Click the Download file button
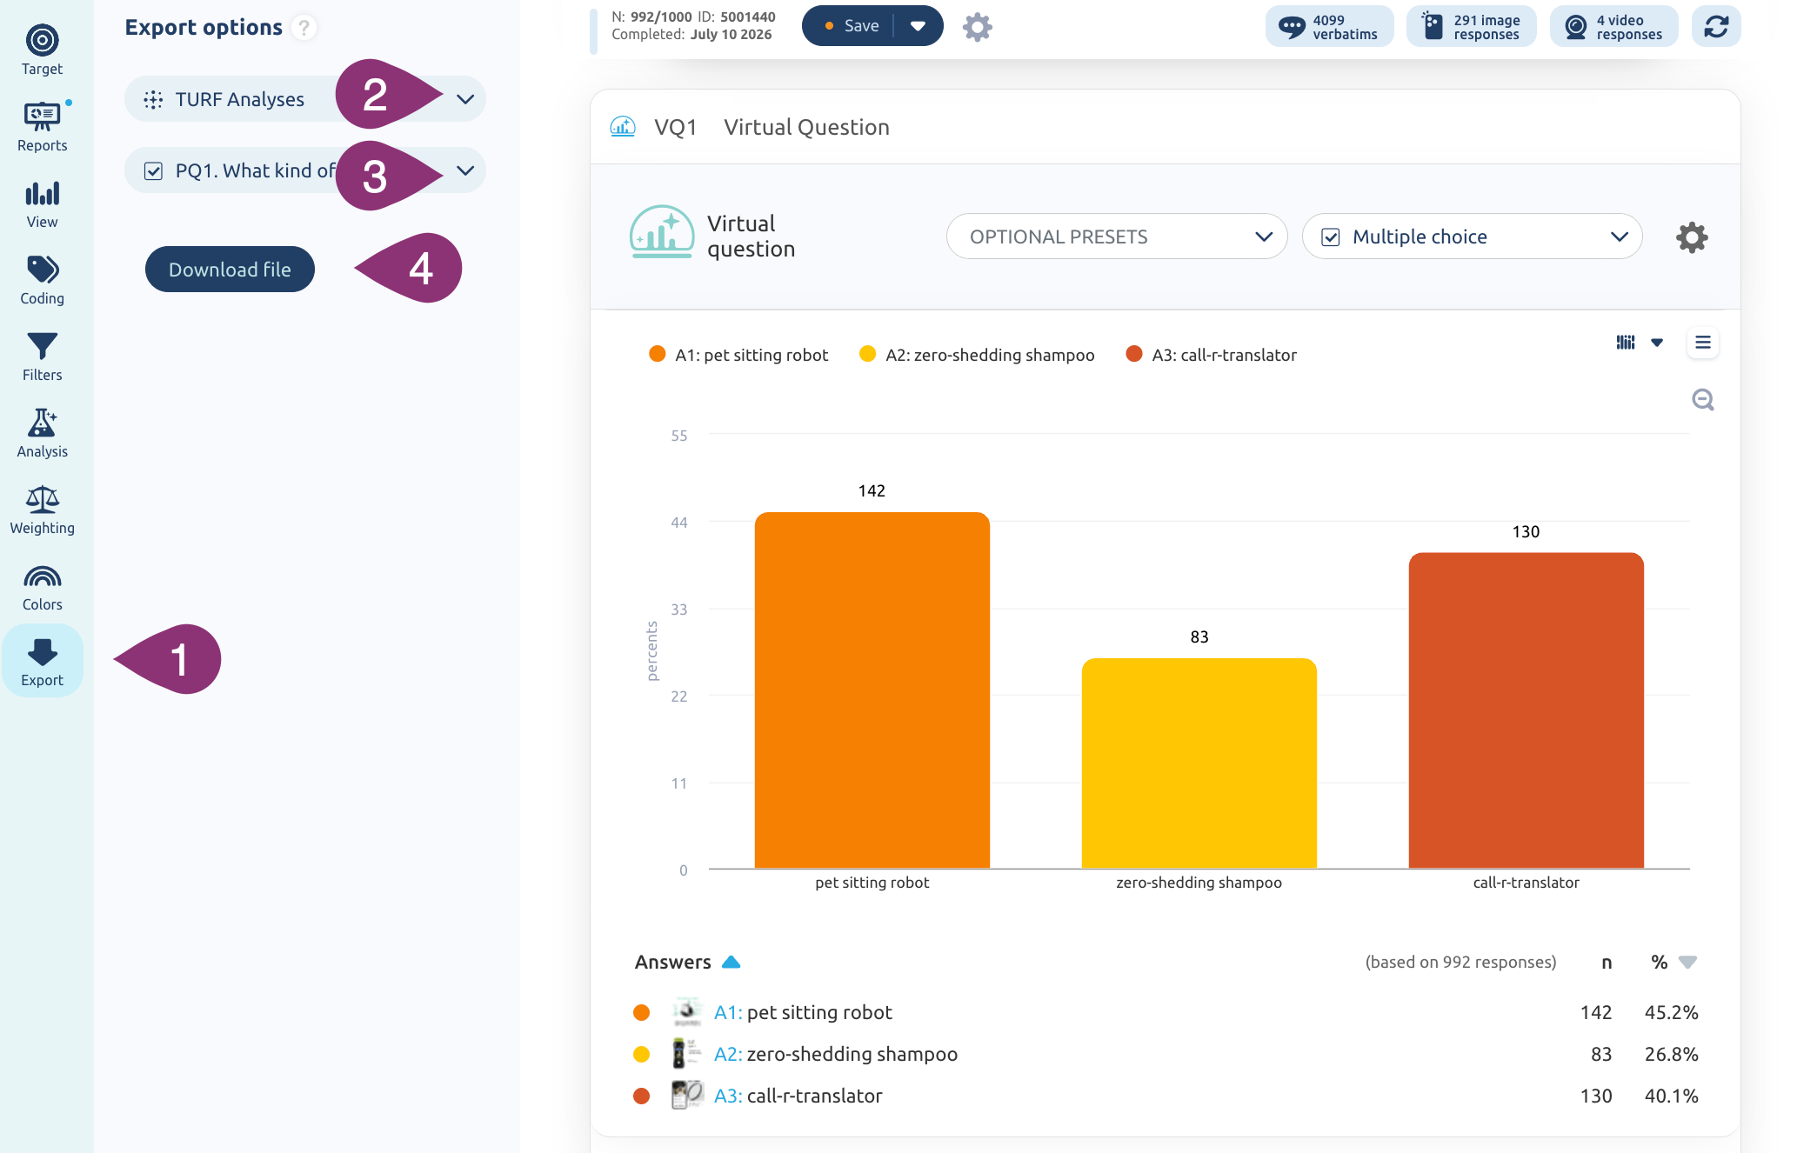This screenshot has height=1153, width=1797. (230, 270)
